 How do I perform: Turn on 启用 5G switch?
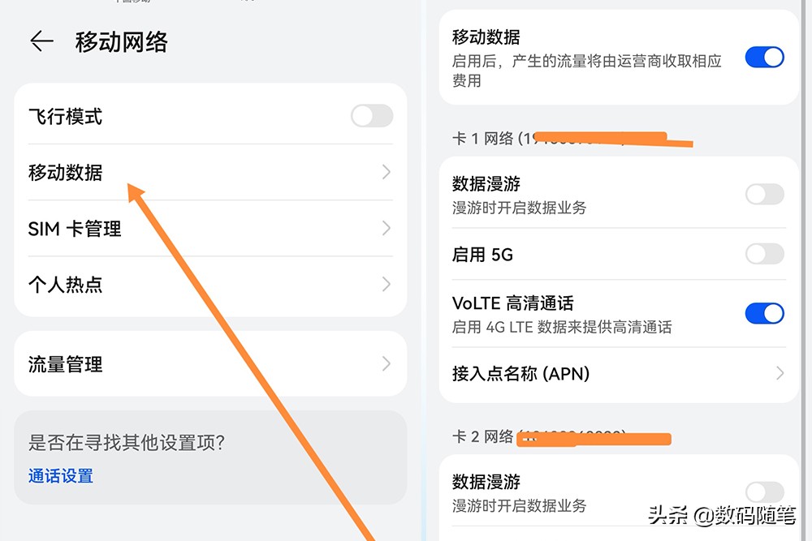(x=764, y=254)
